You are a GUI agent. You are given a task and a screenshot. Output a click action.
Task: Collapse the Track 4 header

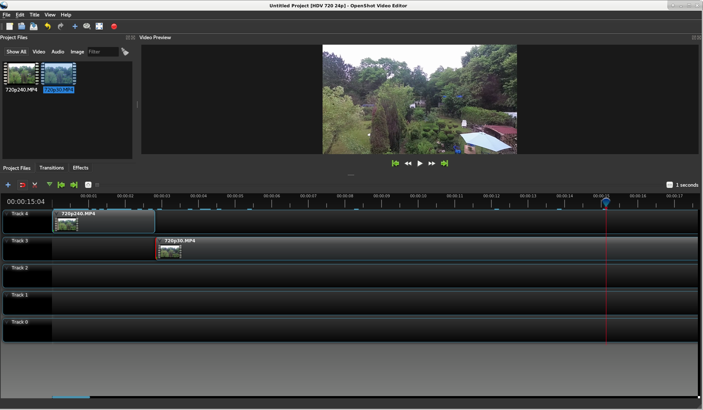6,213
